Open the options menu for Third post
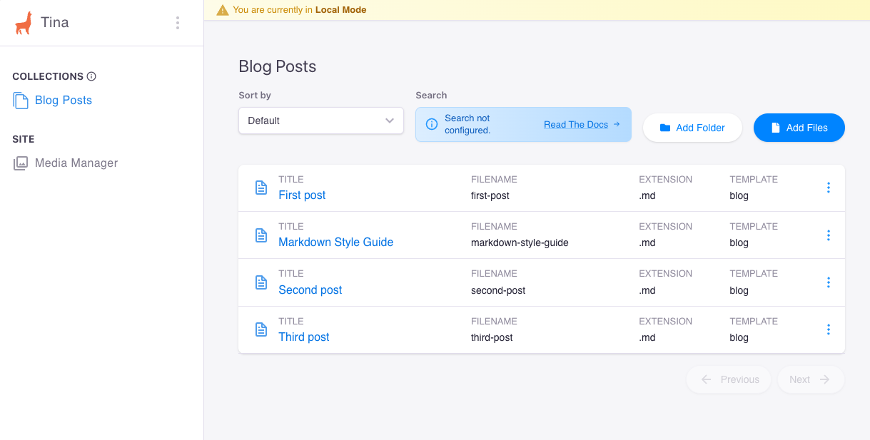870x440 pixels. click(x=828, y=329)
